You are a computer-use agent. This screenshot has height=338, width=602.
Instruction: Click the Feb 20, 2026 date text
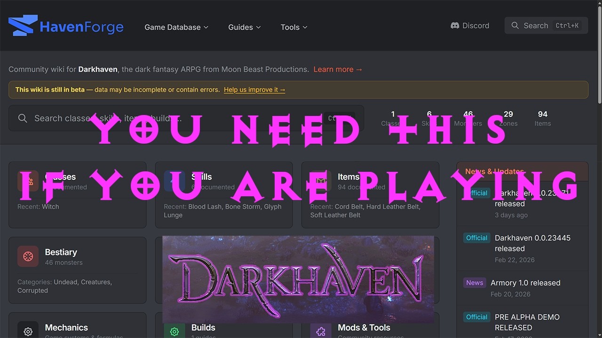[x=510, y=294]
